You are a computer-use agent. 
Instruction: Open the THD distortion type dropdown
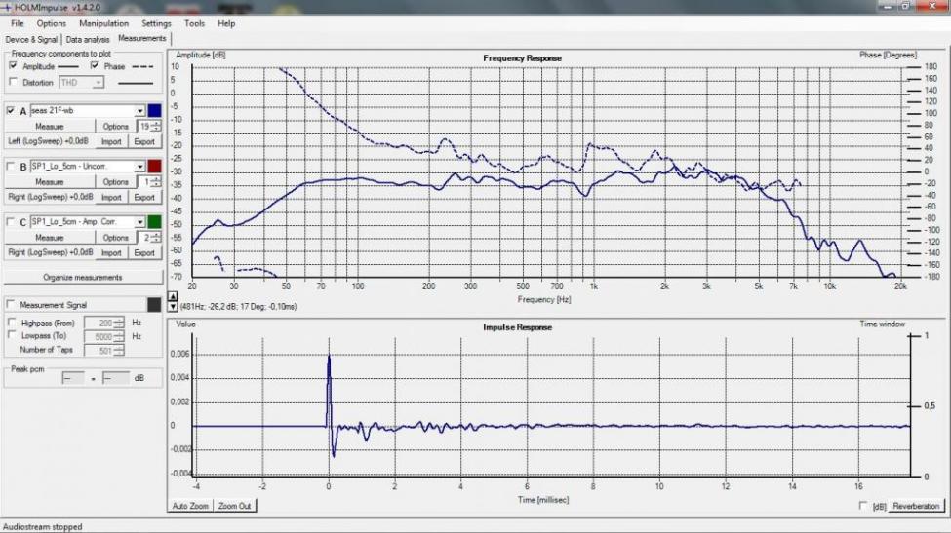point(98,83)
